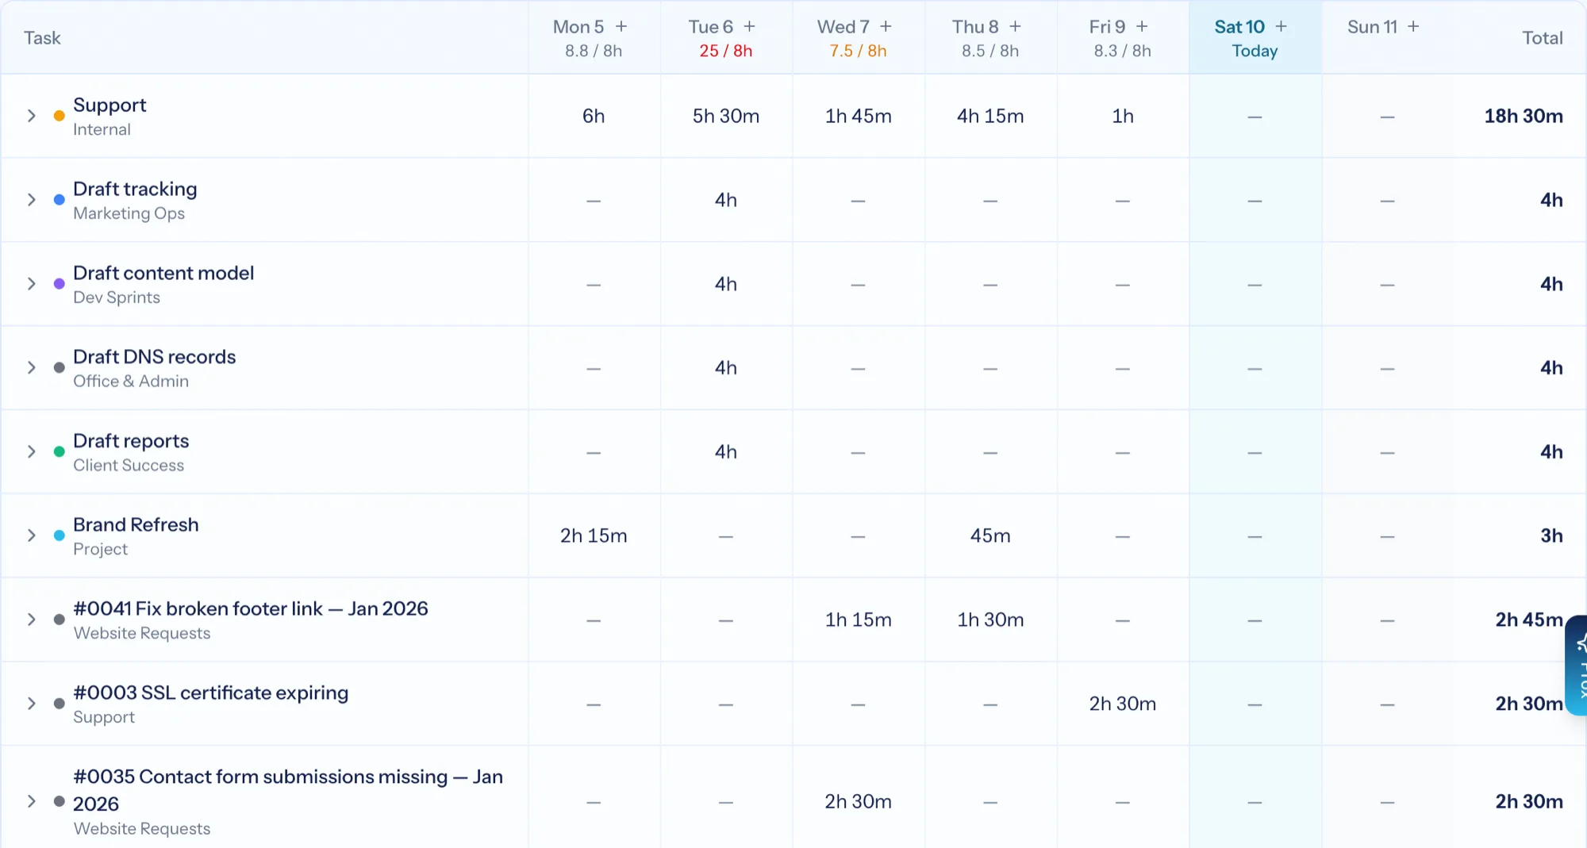Expand the Draft tracking row

point(32,200)
